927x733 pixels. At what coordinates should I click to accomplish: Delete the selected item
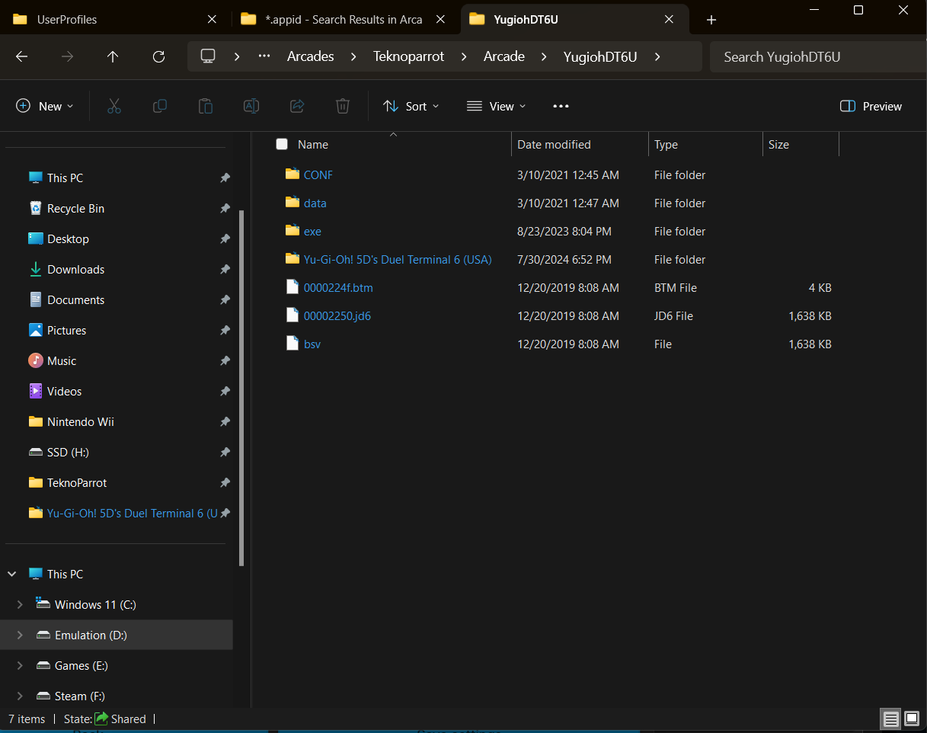point(343,106)
